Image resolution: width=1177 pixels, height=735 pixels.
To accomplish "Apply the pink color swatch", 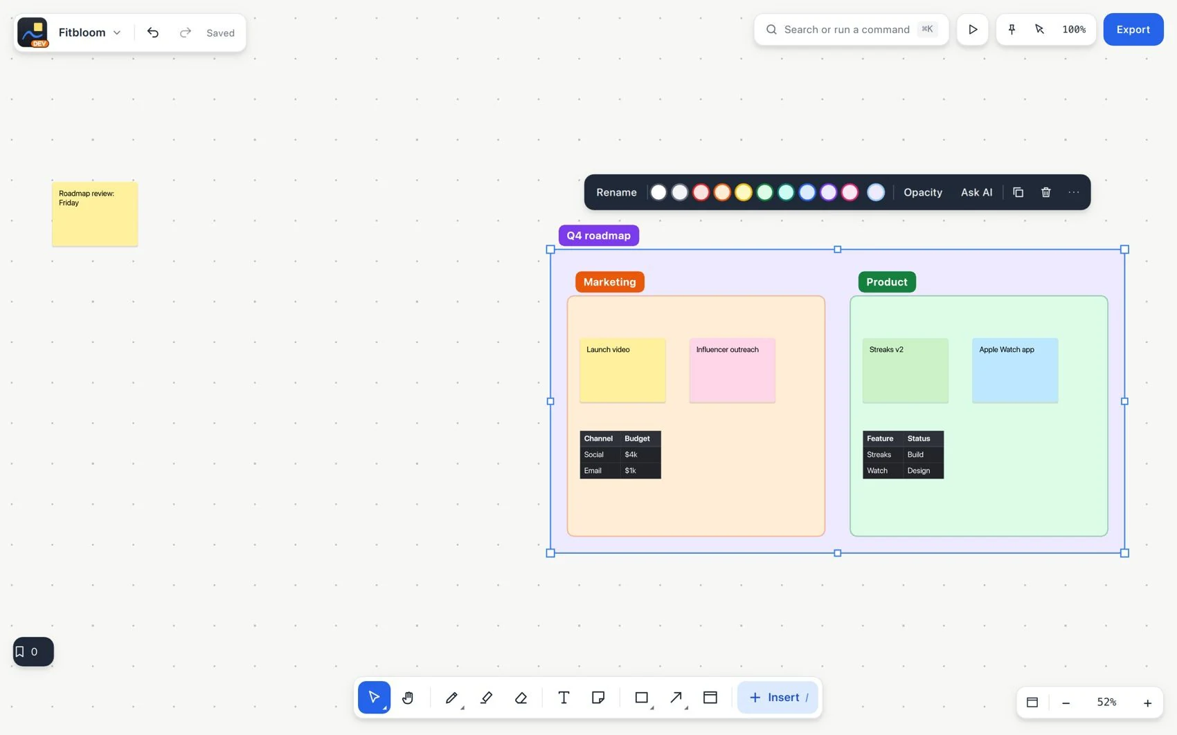I will [x=850, y=192].
